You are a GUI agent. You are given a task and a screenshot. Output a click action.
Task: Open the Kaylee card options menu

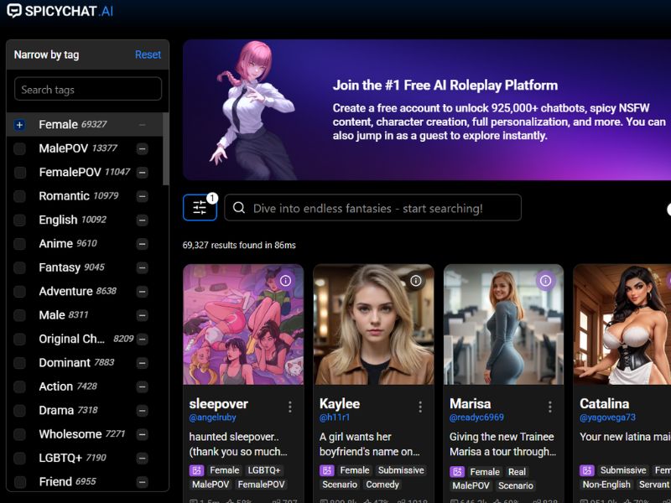[x=420, y=407]
